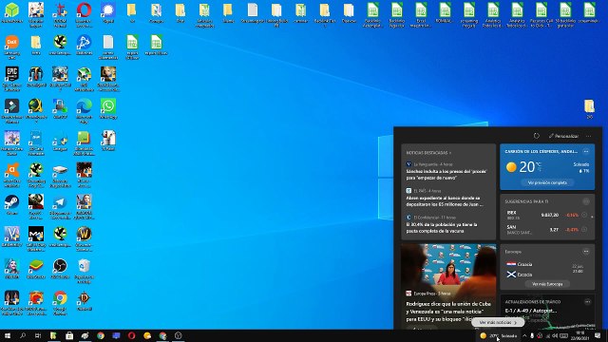Add IBEX 35 to the watchlist
Viewport: 608px width, 342px height.
point(584,215)
